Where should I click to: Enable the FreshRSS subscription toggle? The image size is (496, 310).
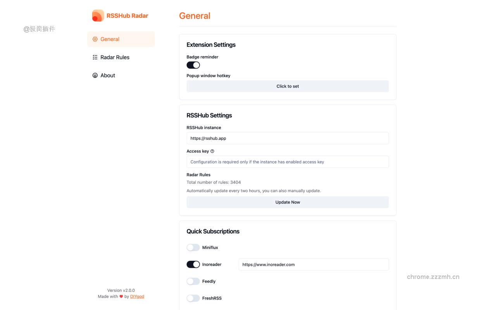pyautogui.click(x=193, y=298)
